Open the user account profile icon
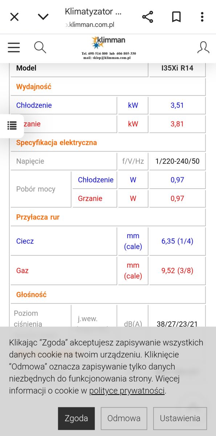216x436 pixels. tap(203, 47)
